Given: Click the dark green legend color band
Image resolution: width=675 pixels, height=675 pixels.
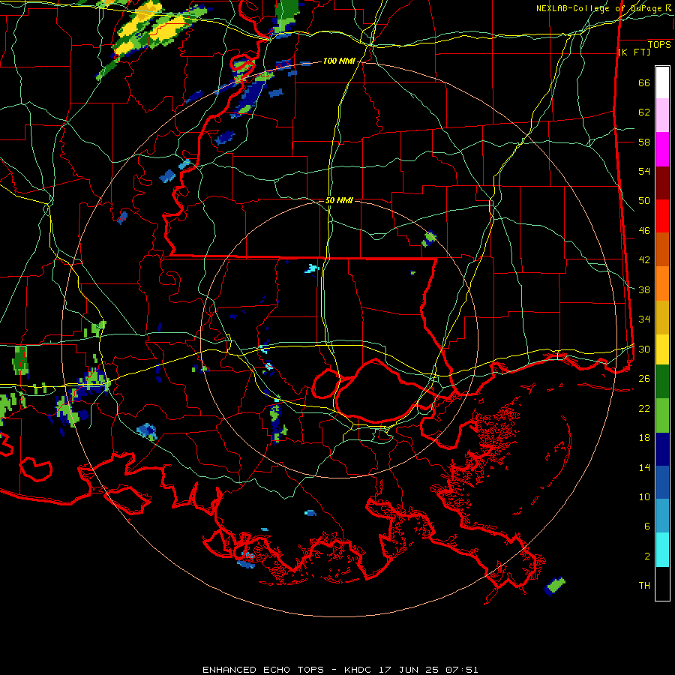Looking at the screenshot, I should (662, 382).
